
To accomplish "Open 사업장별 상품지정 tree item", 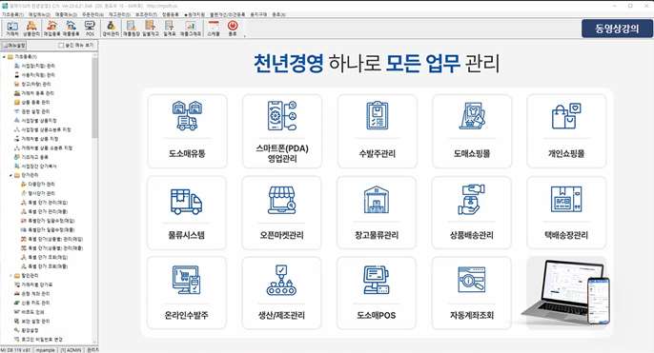I will [35, 121].
